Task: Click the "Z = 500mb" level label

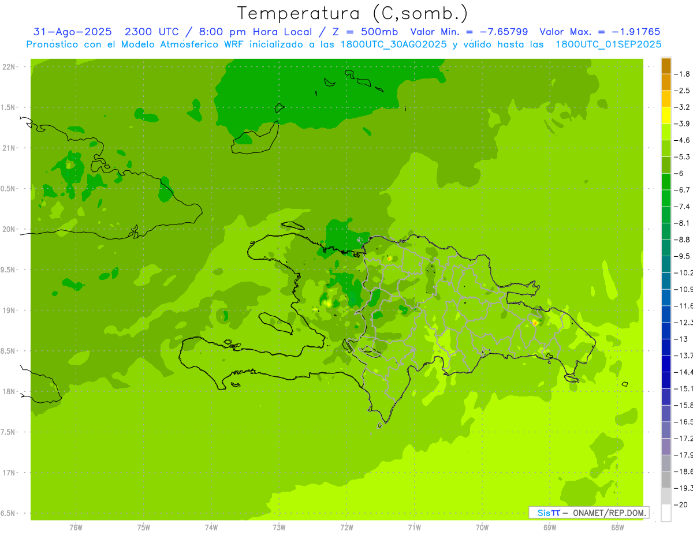Action: [x=365, y=32]
